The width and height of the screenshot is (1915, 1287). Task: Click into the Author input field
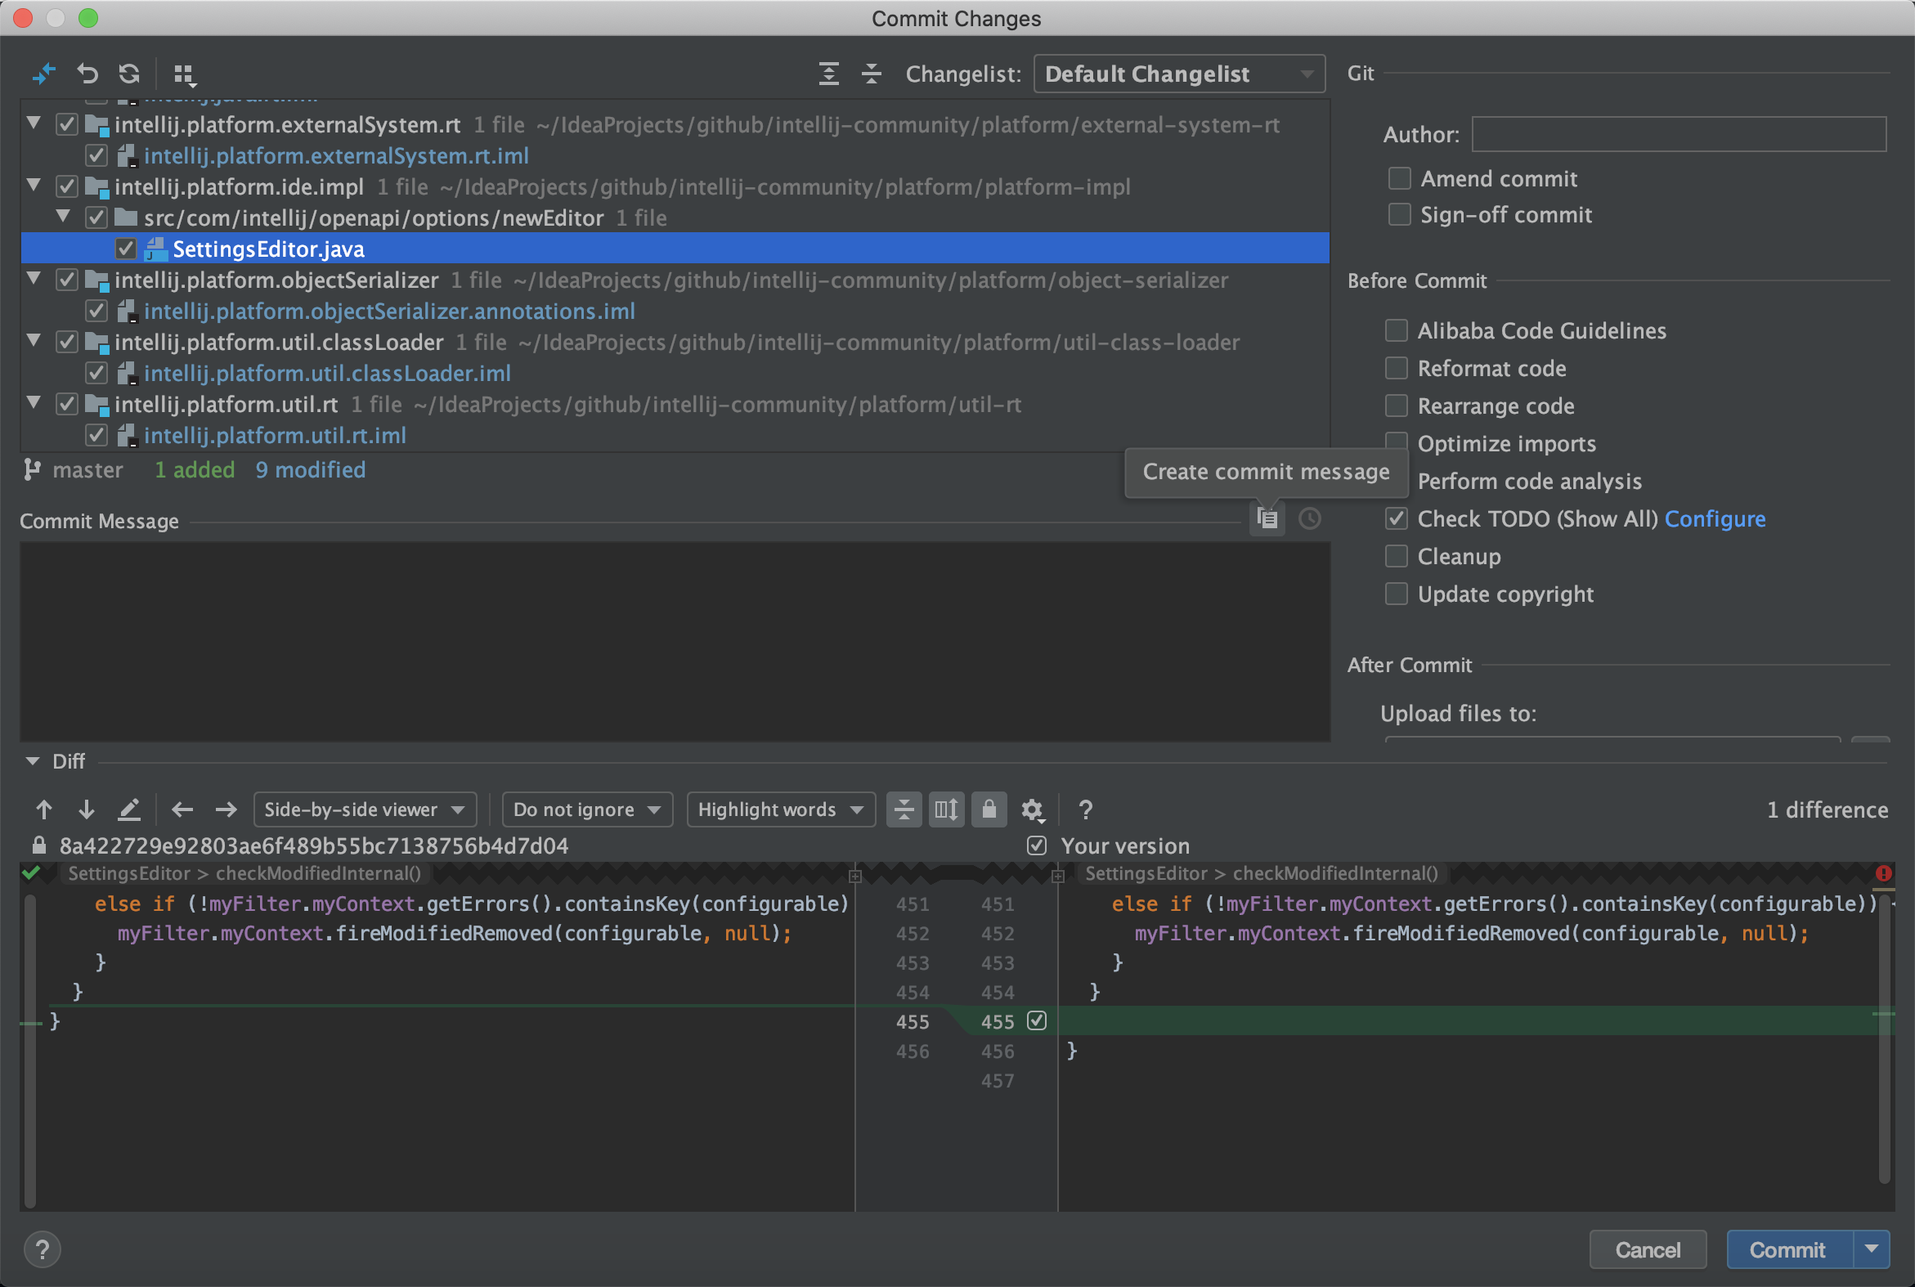pyautogui.click(x=1679, y=134)
